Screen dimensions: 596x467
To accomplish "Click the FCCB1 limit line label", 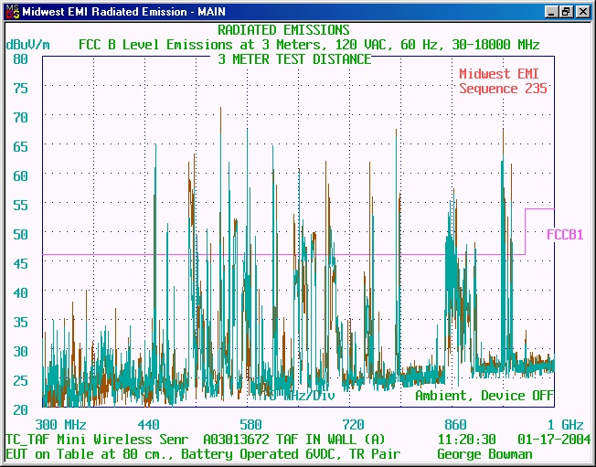I will 565,235.
